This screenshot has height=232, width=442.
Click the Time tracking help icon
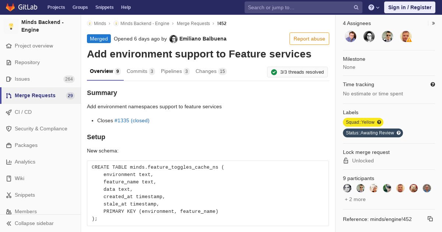coord(432,84)
